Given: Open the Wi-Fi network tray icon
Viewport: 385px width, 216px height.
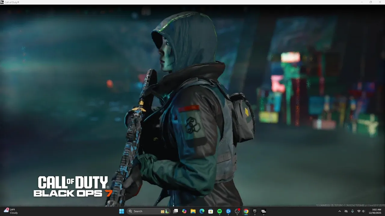Looking at the screenshot, I should tap(359, 211).
